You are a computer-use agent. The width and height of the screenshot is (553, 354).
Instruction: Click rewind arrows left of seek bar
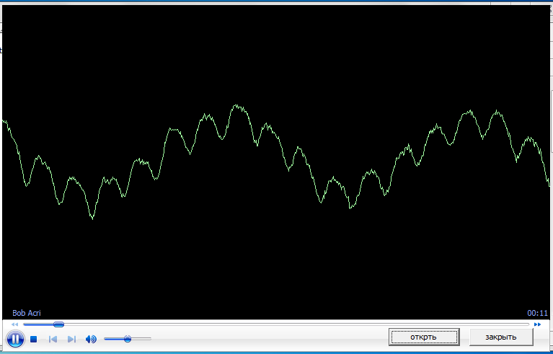tap(14, 324)
